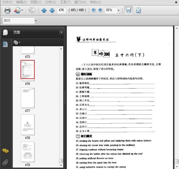Open the zoom percentage dropdown arrow
Screen dimensions: 179x169
click(118, 10)
